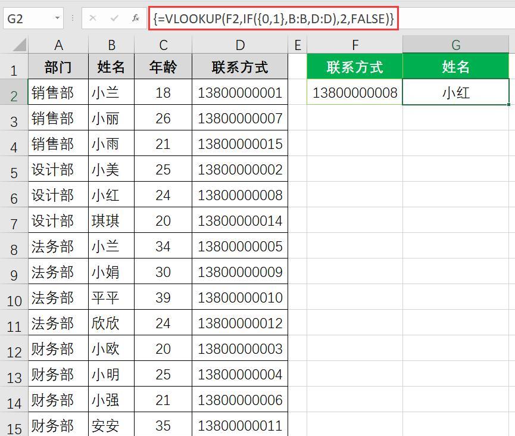
Task: Select phone cell 13800000007
Action: [240, 118]
